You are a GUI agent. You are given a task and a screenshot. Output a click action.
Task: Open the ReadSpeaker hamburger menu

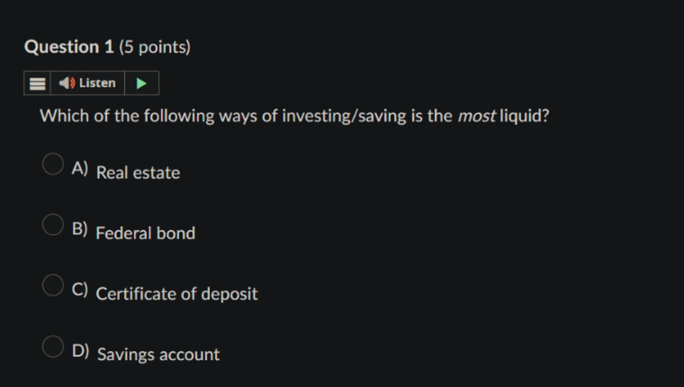(37, 83)
